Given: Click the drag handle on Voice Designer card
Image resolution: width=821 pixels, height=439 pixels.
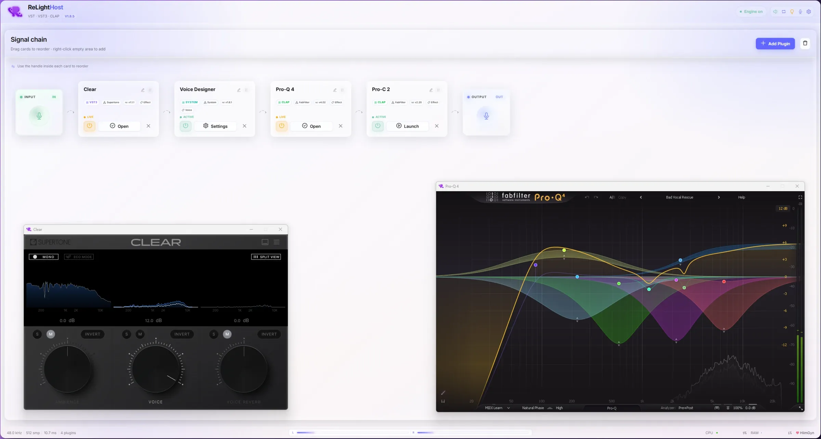Looking at the screenshot, I should (x=246, y=90).
